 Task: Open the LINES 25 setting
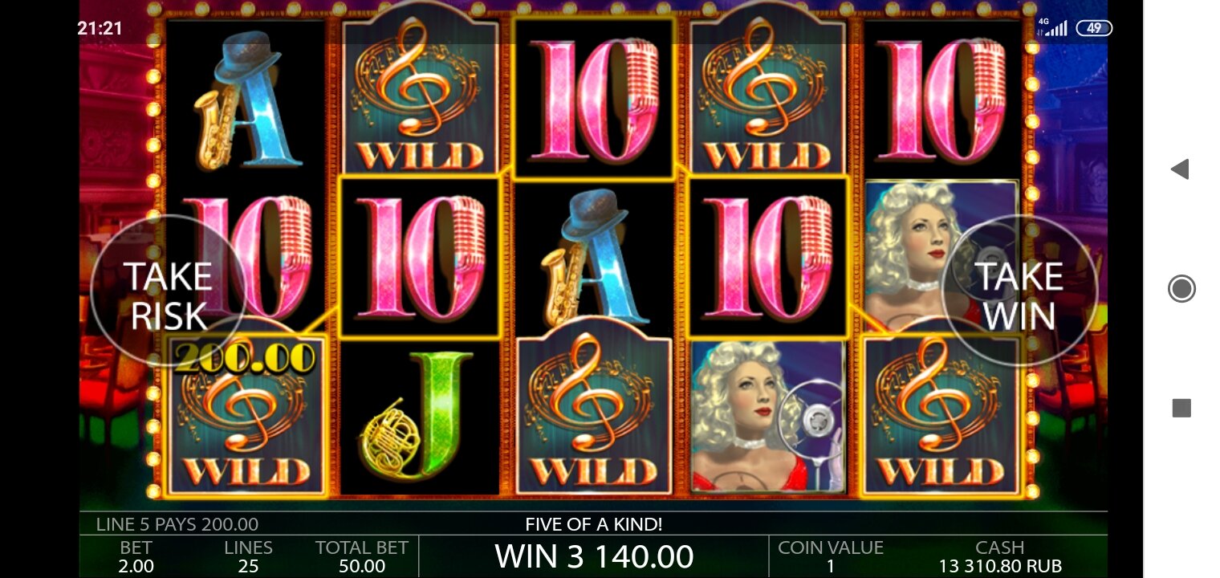(x=248, y=556)
